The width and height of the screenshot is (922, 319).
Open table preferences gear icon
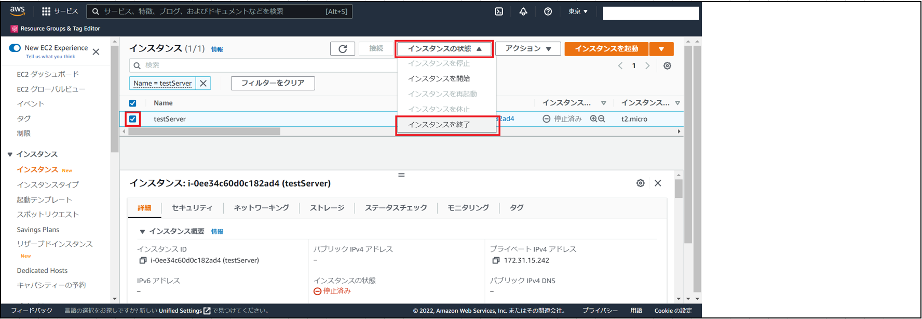[x=668, y=65]
